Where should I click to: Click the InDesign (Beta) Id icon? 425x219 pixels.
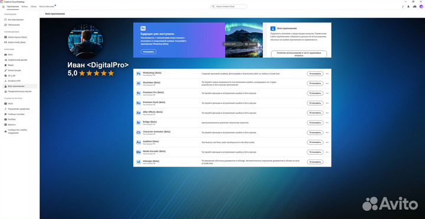pyautogui.click(x=139, y=162)
